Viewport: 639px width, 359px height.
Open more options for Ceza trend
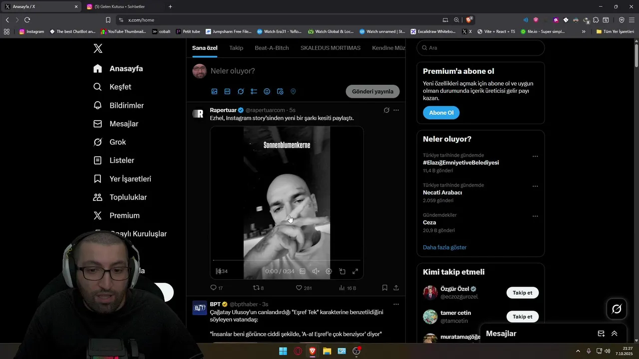tap(535, 216)
